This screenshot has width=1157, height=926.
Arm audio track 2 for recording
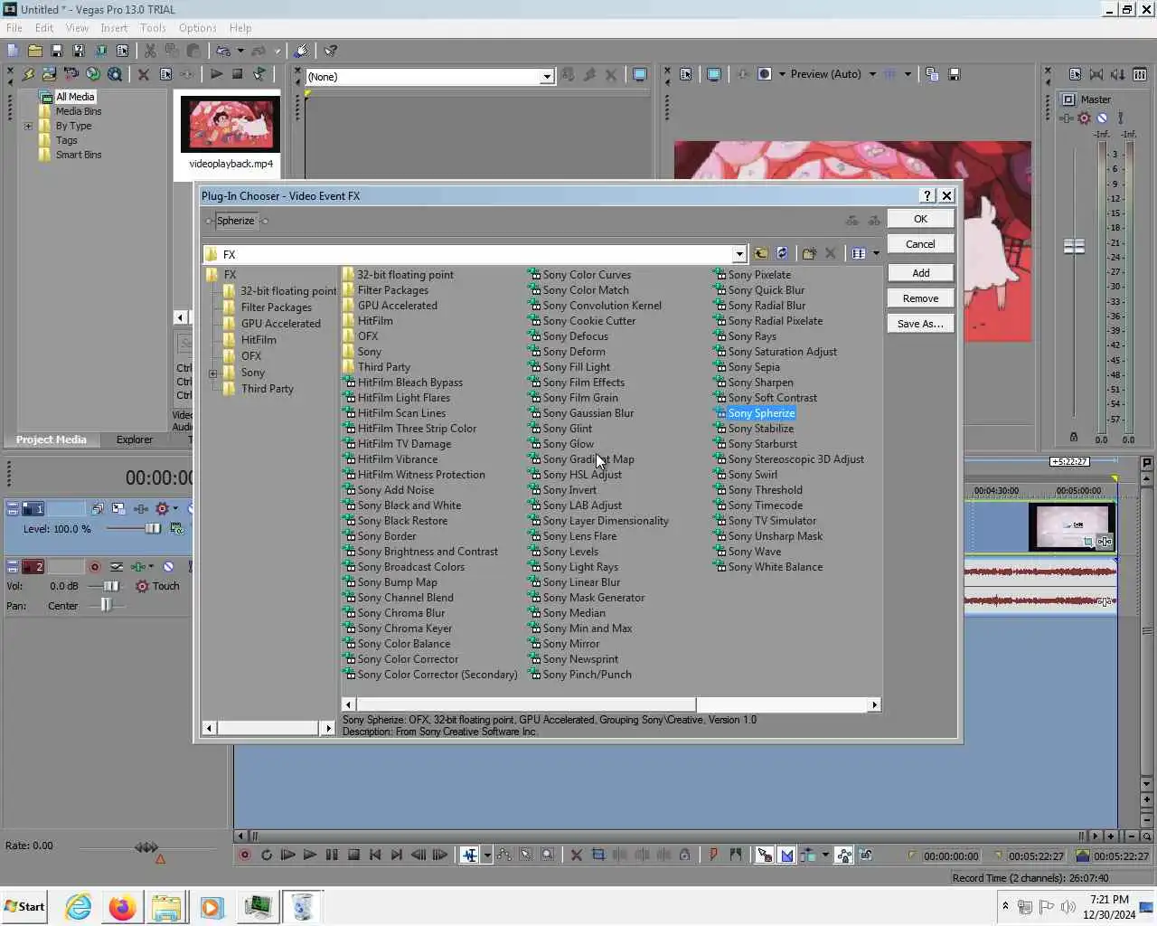pos(94,567)
